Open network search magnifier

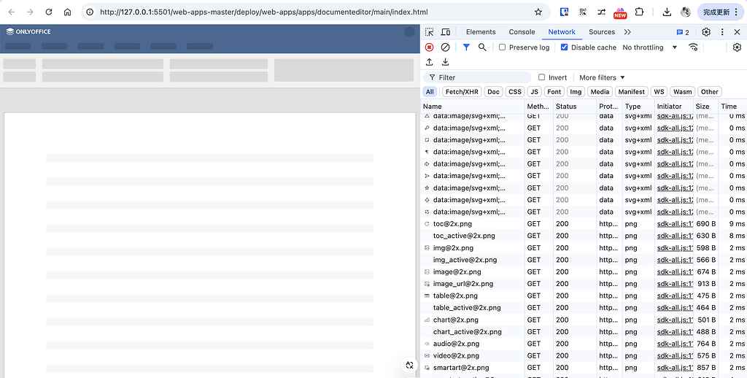pyautogui.click(x=482, y=47)
